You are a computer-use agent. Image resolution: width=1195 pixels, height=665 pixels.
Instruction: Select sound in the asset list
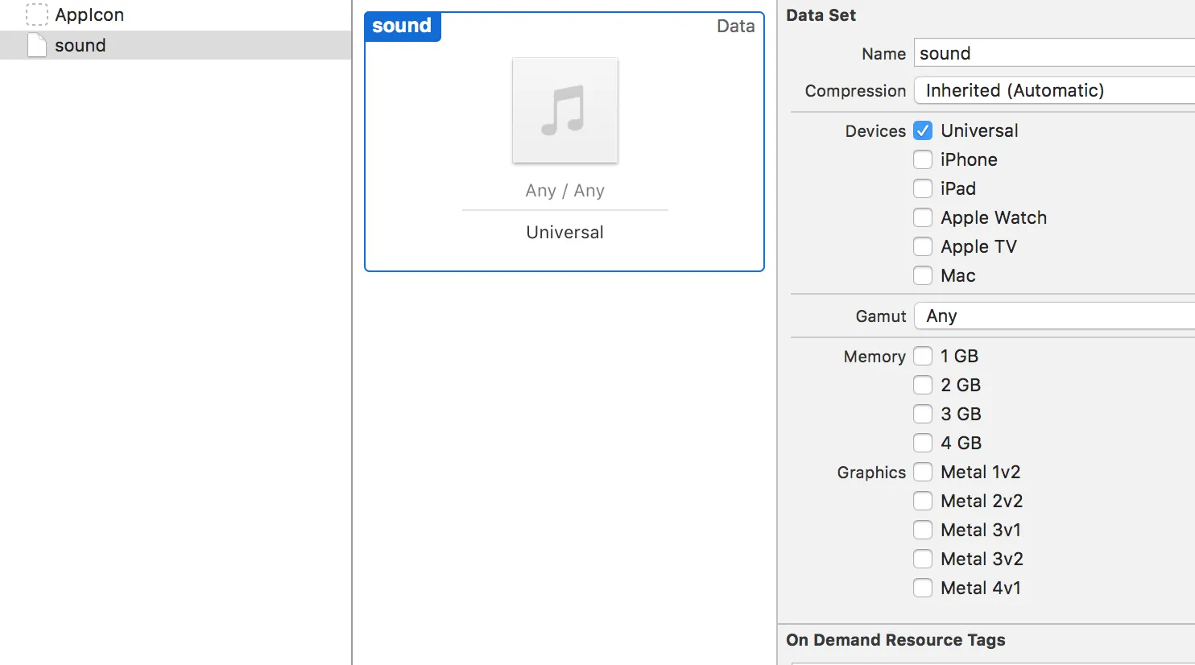(81, 45)
